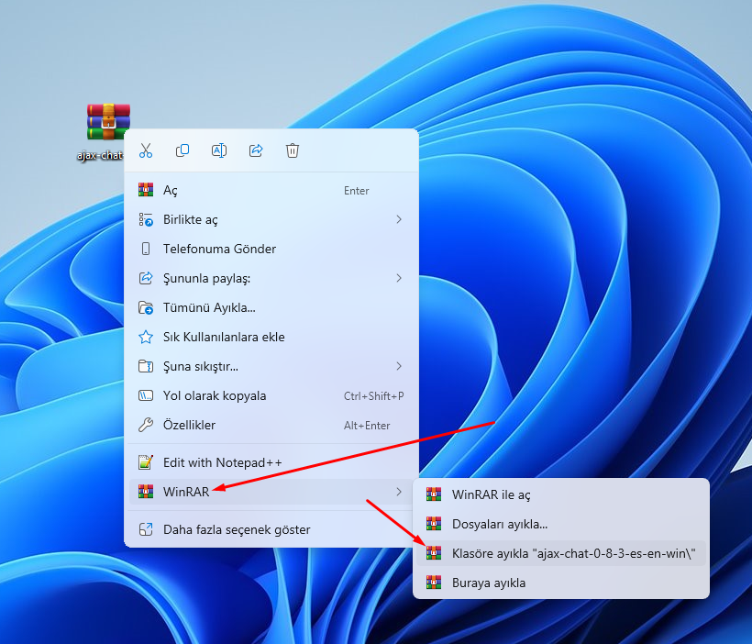Viewport: 752px width, 644px height.
Task: Choose "Yol olarak kopyala"
Action: tap(271, 396)
